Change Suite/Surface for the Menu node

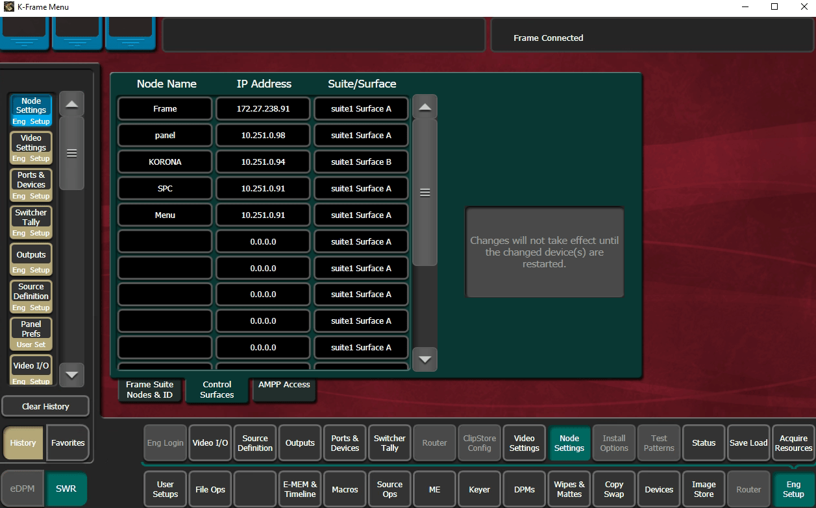tap(361, 215)
